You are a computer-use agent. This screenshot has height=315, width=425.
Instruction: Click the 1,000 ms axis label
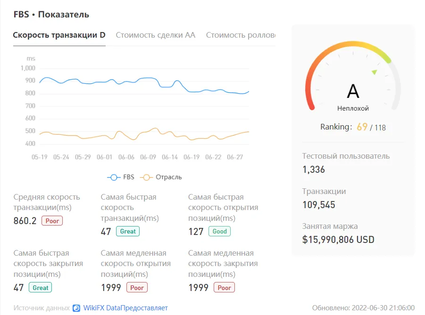(x=28, y=68)
